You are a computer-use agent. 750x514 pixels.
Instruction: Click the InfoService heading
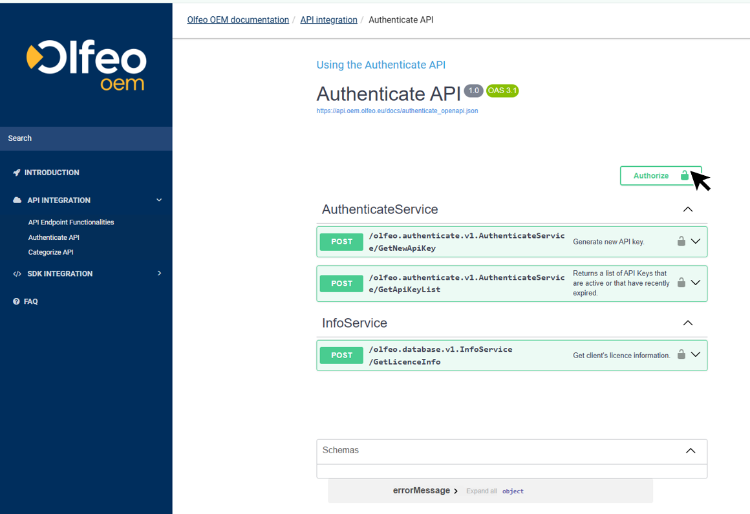pyautogui.click(x=354, y=323)
